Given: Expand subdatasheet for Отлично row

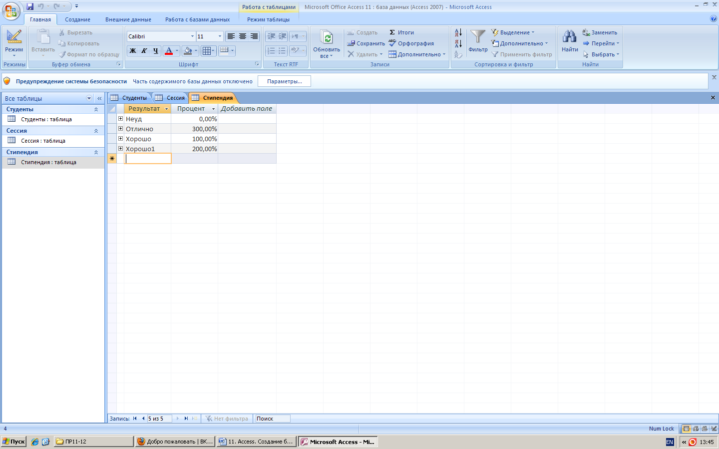Looking at the screenshot, I should pos(120,129).
